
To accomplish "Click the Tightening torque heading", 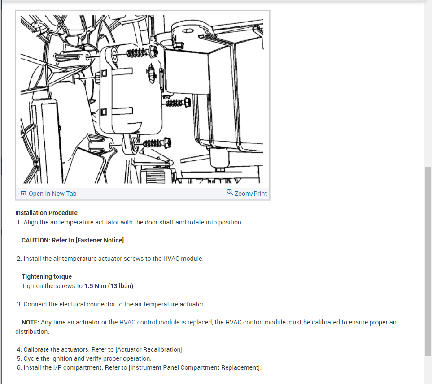I will tap(47, 276).
